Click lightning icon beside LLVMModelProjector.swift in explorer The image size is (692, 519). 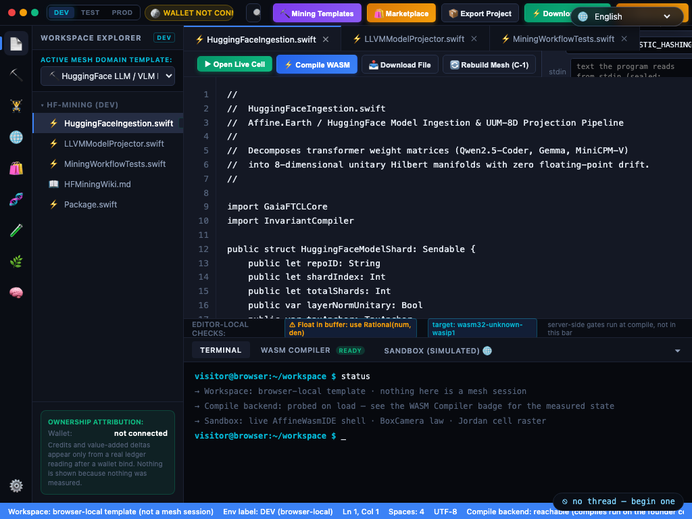click(x=53, y=143)
